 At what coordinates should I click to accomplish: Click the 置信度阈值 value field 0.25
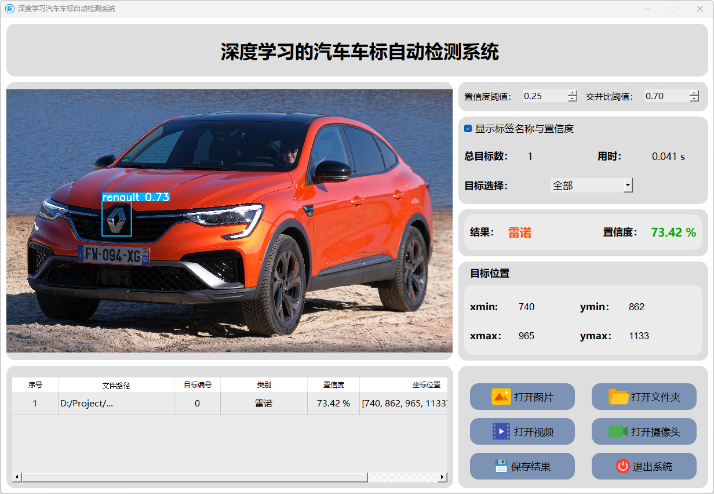tap(544, 96)
